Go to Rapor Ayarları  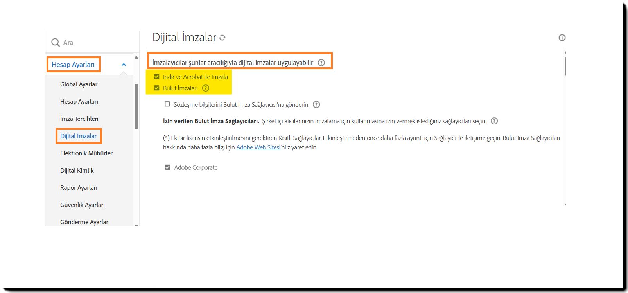(79, 187)
